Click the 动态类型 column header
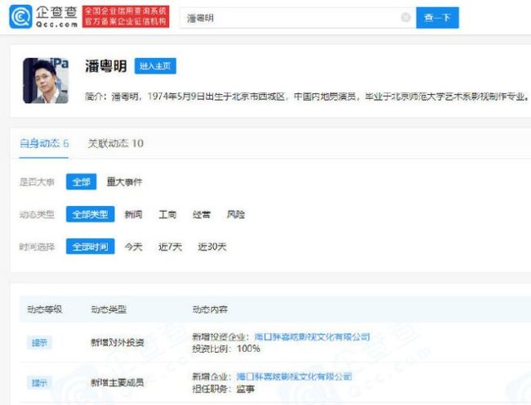Viewport: 531px width, 405px height. coord(109,309)
